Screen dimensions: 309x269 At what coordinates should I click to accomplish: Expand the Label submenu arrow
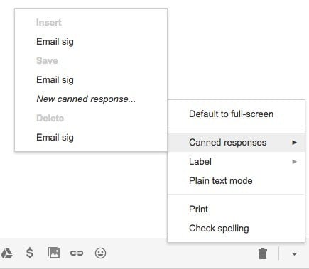(x=294, y=162)
